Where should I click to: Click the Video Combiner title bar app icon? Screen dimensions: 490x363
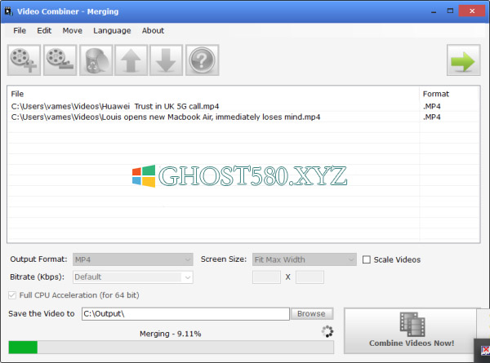point(8,11)
